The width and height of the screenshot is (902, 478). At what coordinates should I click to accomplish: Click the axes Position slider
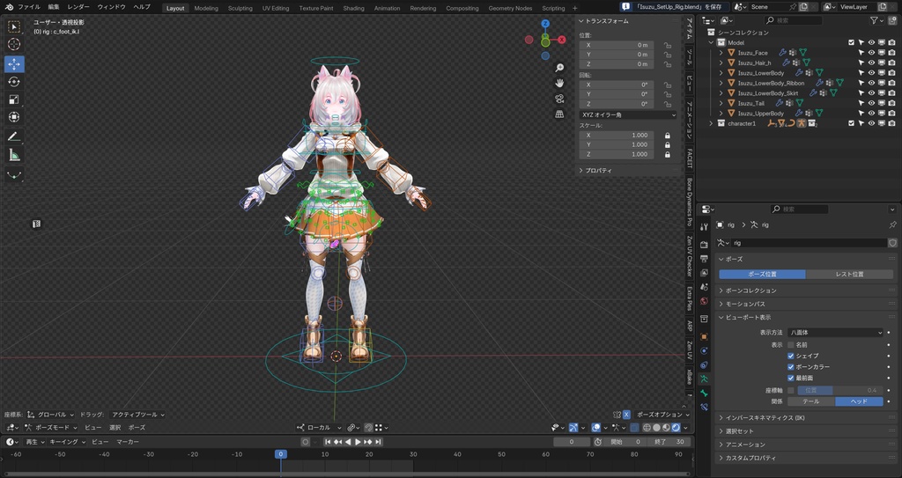click(x=840, y=390)
